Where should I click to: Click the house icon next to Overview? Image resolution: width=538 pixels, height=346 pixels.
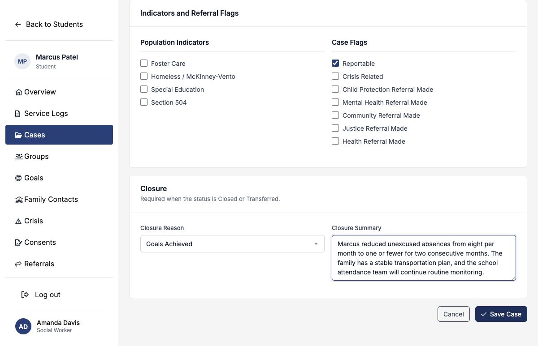[x=19, y=92]
